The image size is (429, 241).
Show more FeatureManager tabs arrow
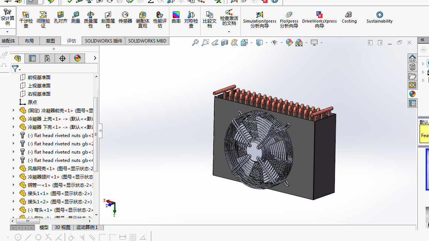[x=95, y=58]
